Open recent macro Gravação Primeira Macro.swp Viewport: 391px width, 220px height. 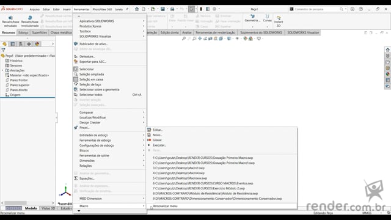click(203, 158)
